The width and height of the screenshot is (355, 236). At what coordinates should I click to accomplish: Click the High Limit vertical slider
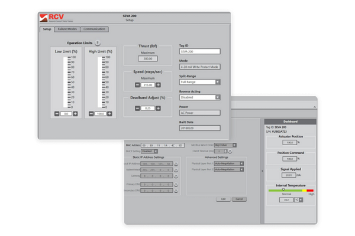point(100,82)
